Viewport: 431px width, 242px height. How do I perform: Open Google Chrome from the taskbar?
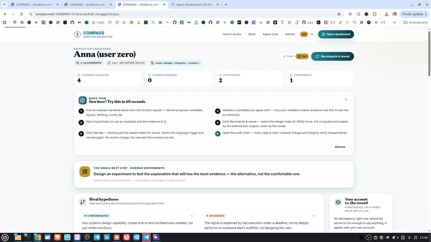pyautogui.click(x=37, y=237)
